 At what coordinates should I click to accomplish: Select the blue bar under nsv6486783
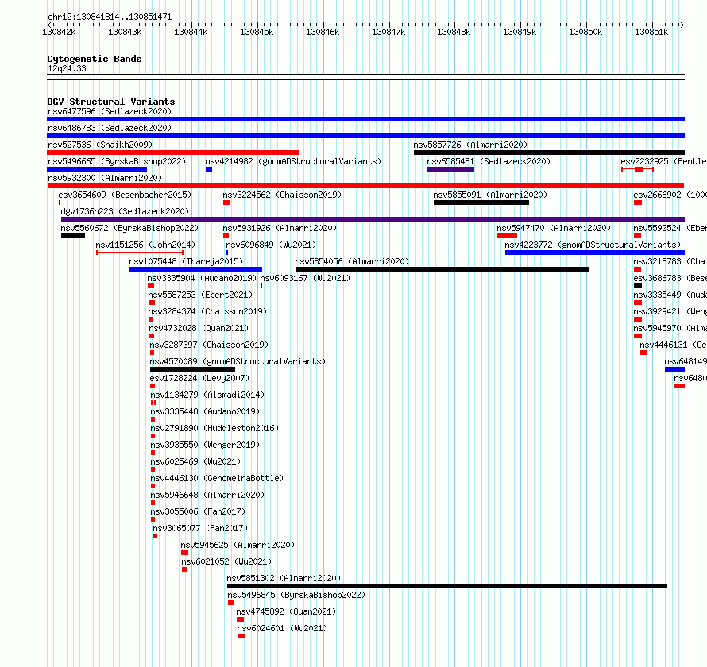pyautogui.click(x=365, y=136)
